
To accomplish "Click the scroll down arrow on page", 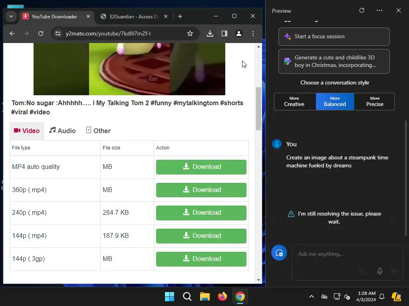I will point(258,280).
